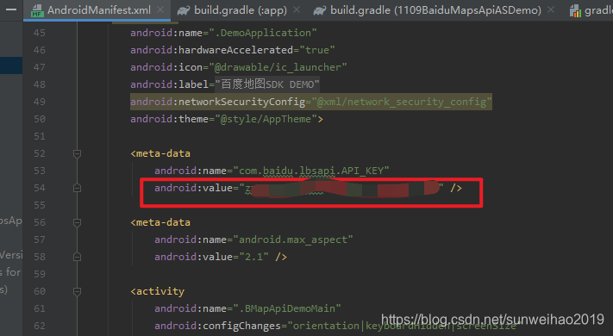613x336 pixels.
Task: Close build.gradle (1109BaiduMapsApiASDemo) tab
Action: click(551, 9)
